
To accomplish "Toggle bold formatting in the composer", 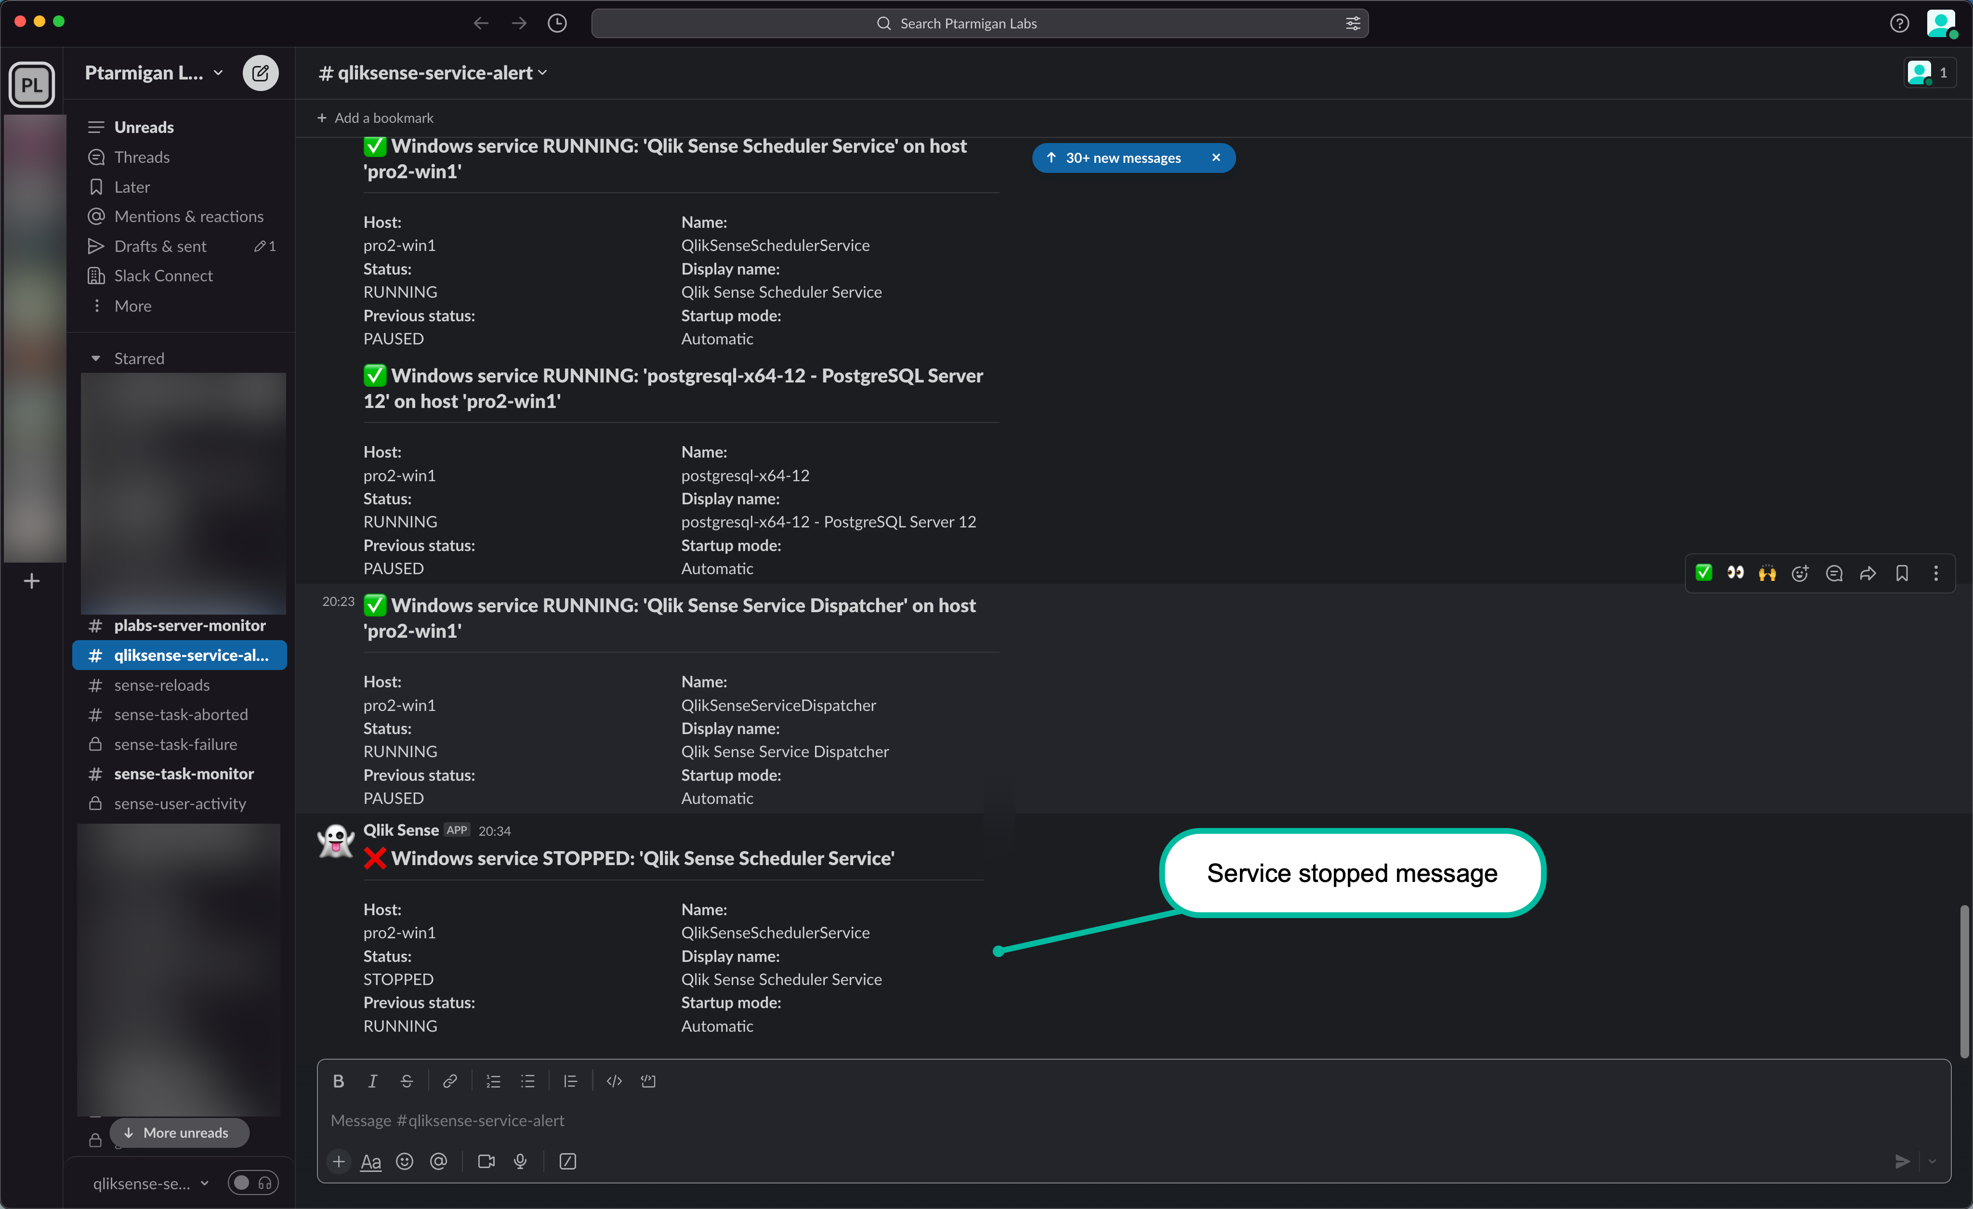I will coord(338,1081).
